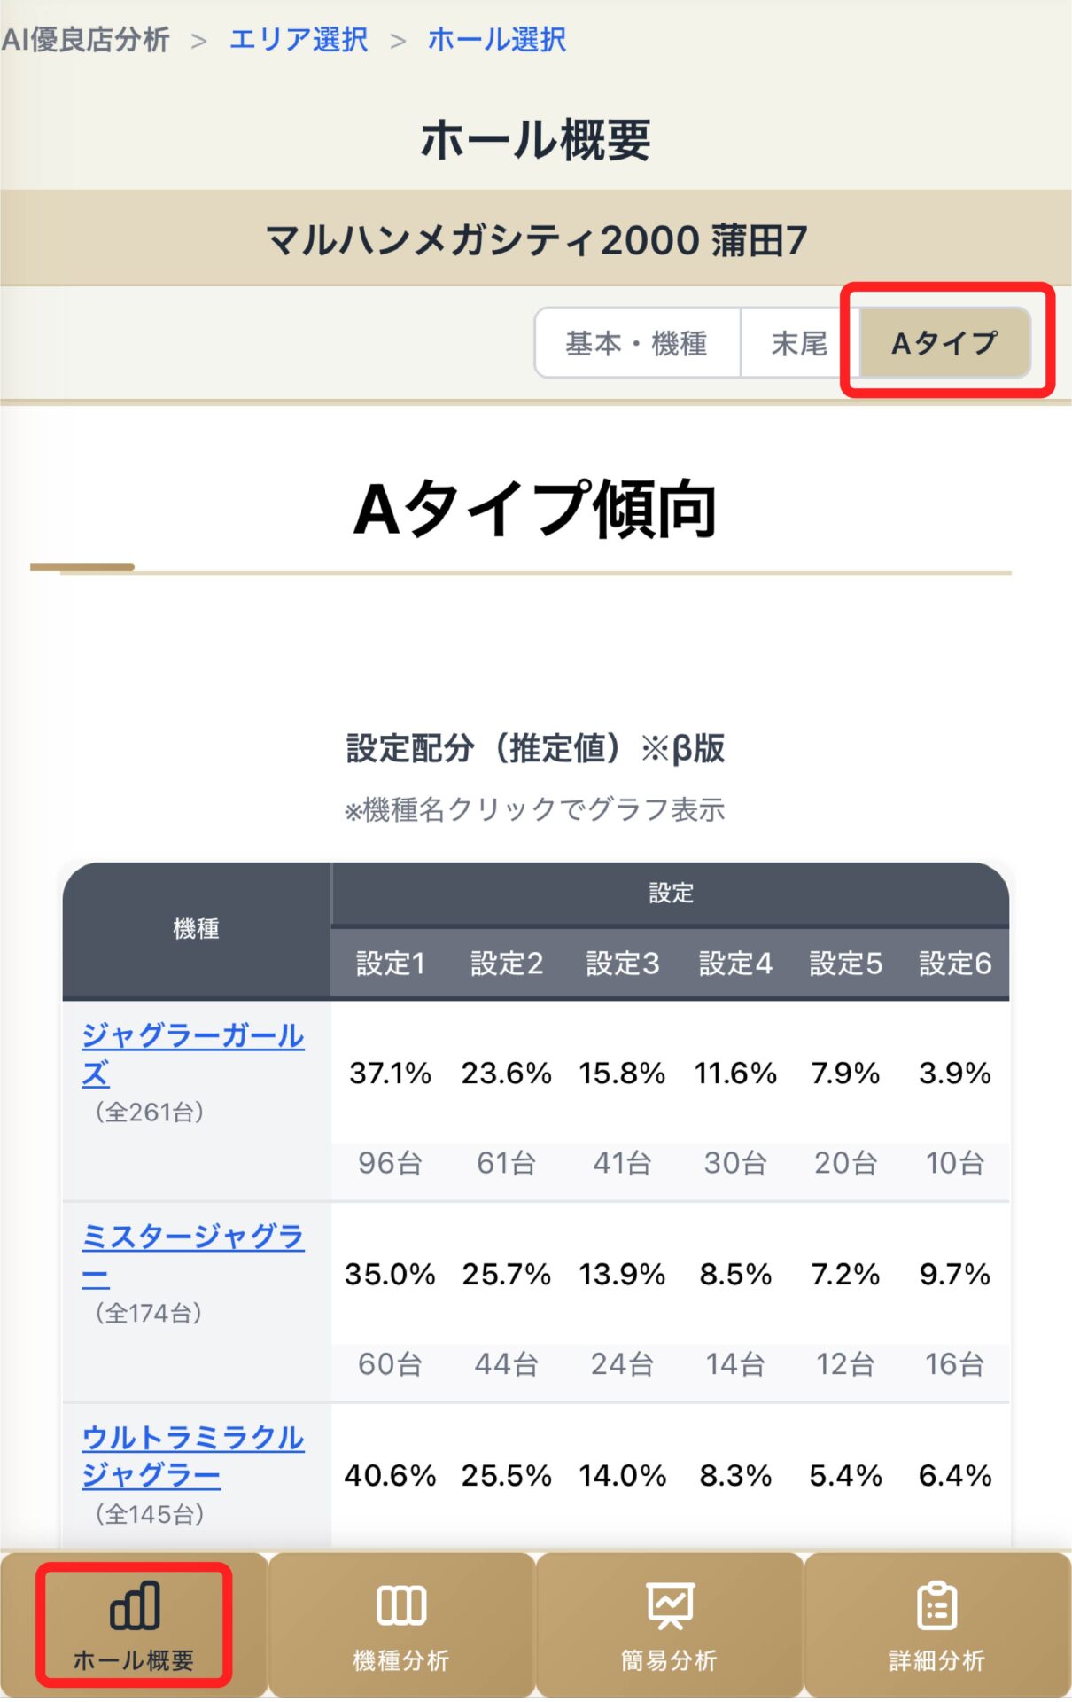
Task: Click the ホール概要 bar chart icon
Action: pos(135,1605)
